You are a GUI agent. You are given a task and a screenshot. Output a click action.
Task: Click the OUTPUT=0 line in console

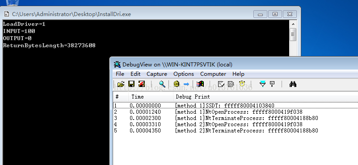pyautogui.click(x=17, y=38)
